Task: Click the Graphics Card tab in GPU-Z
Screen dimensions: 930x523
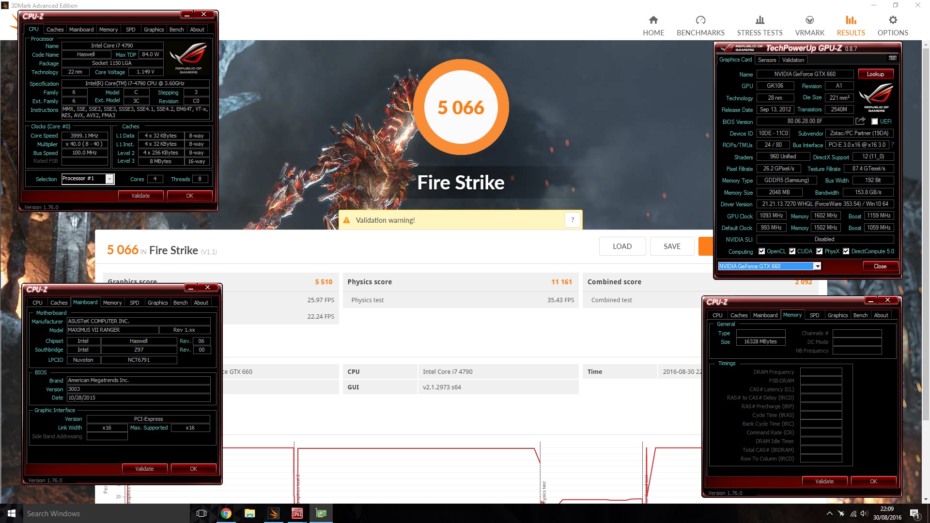Action: point(735,60)
